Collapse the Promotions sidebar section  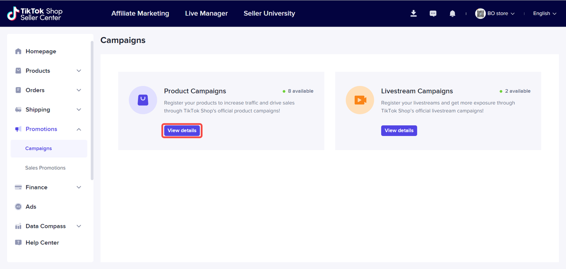point(79,129)
